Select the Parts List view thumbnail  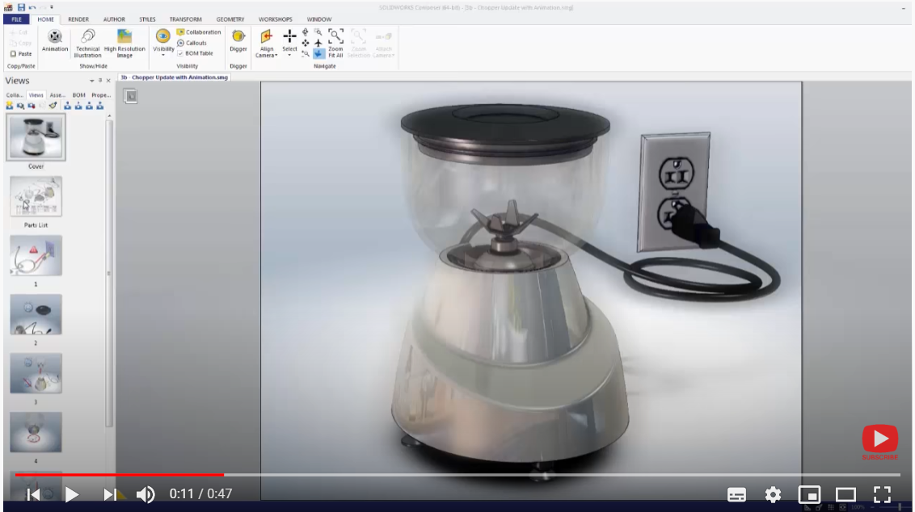[x=36, y=196]
